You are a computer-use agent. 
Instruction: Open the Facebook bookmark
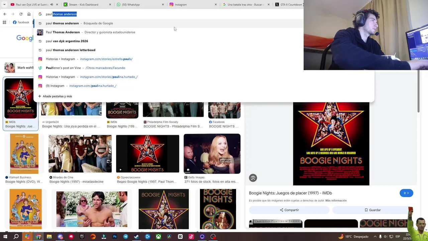pyautogui.click(x=21, y=22)
